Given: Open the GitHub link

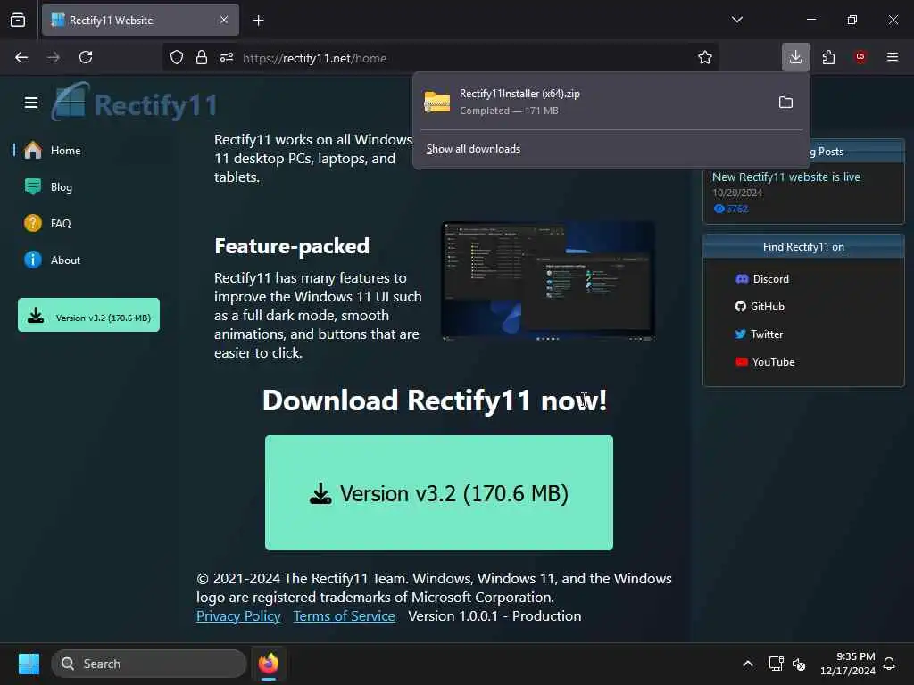Looking at the screenshot, I should (x=760, y=307).
